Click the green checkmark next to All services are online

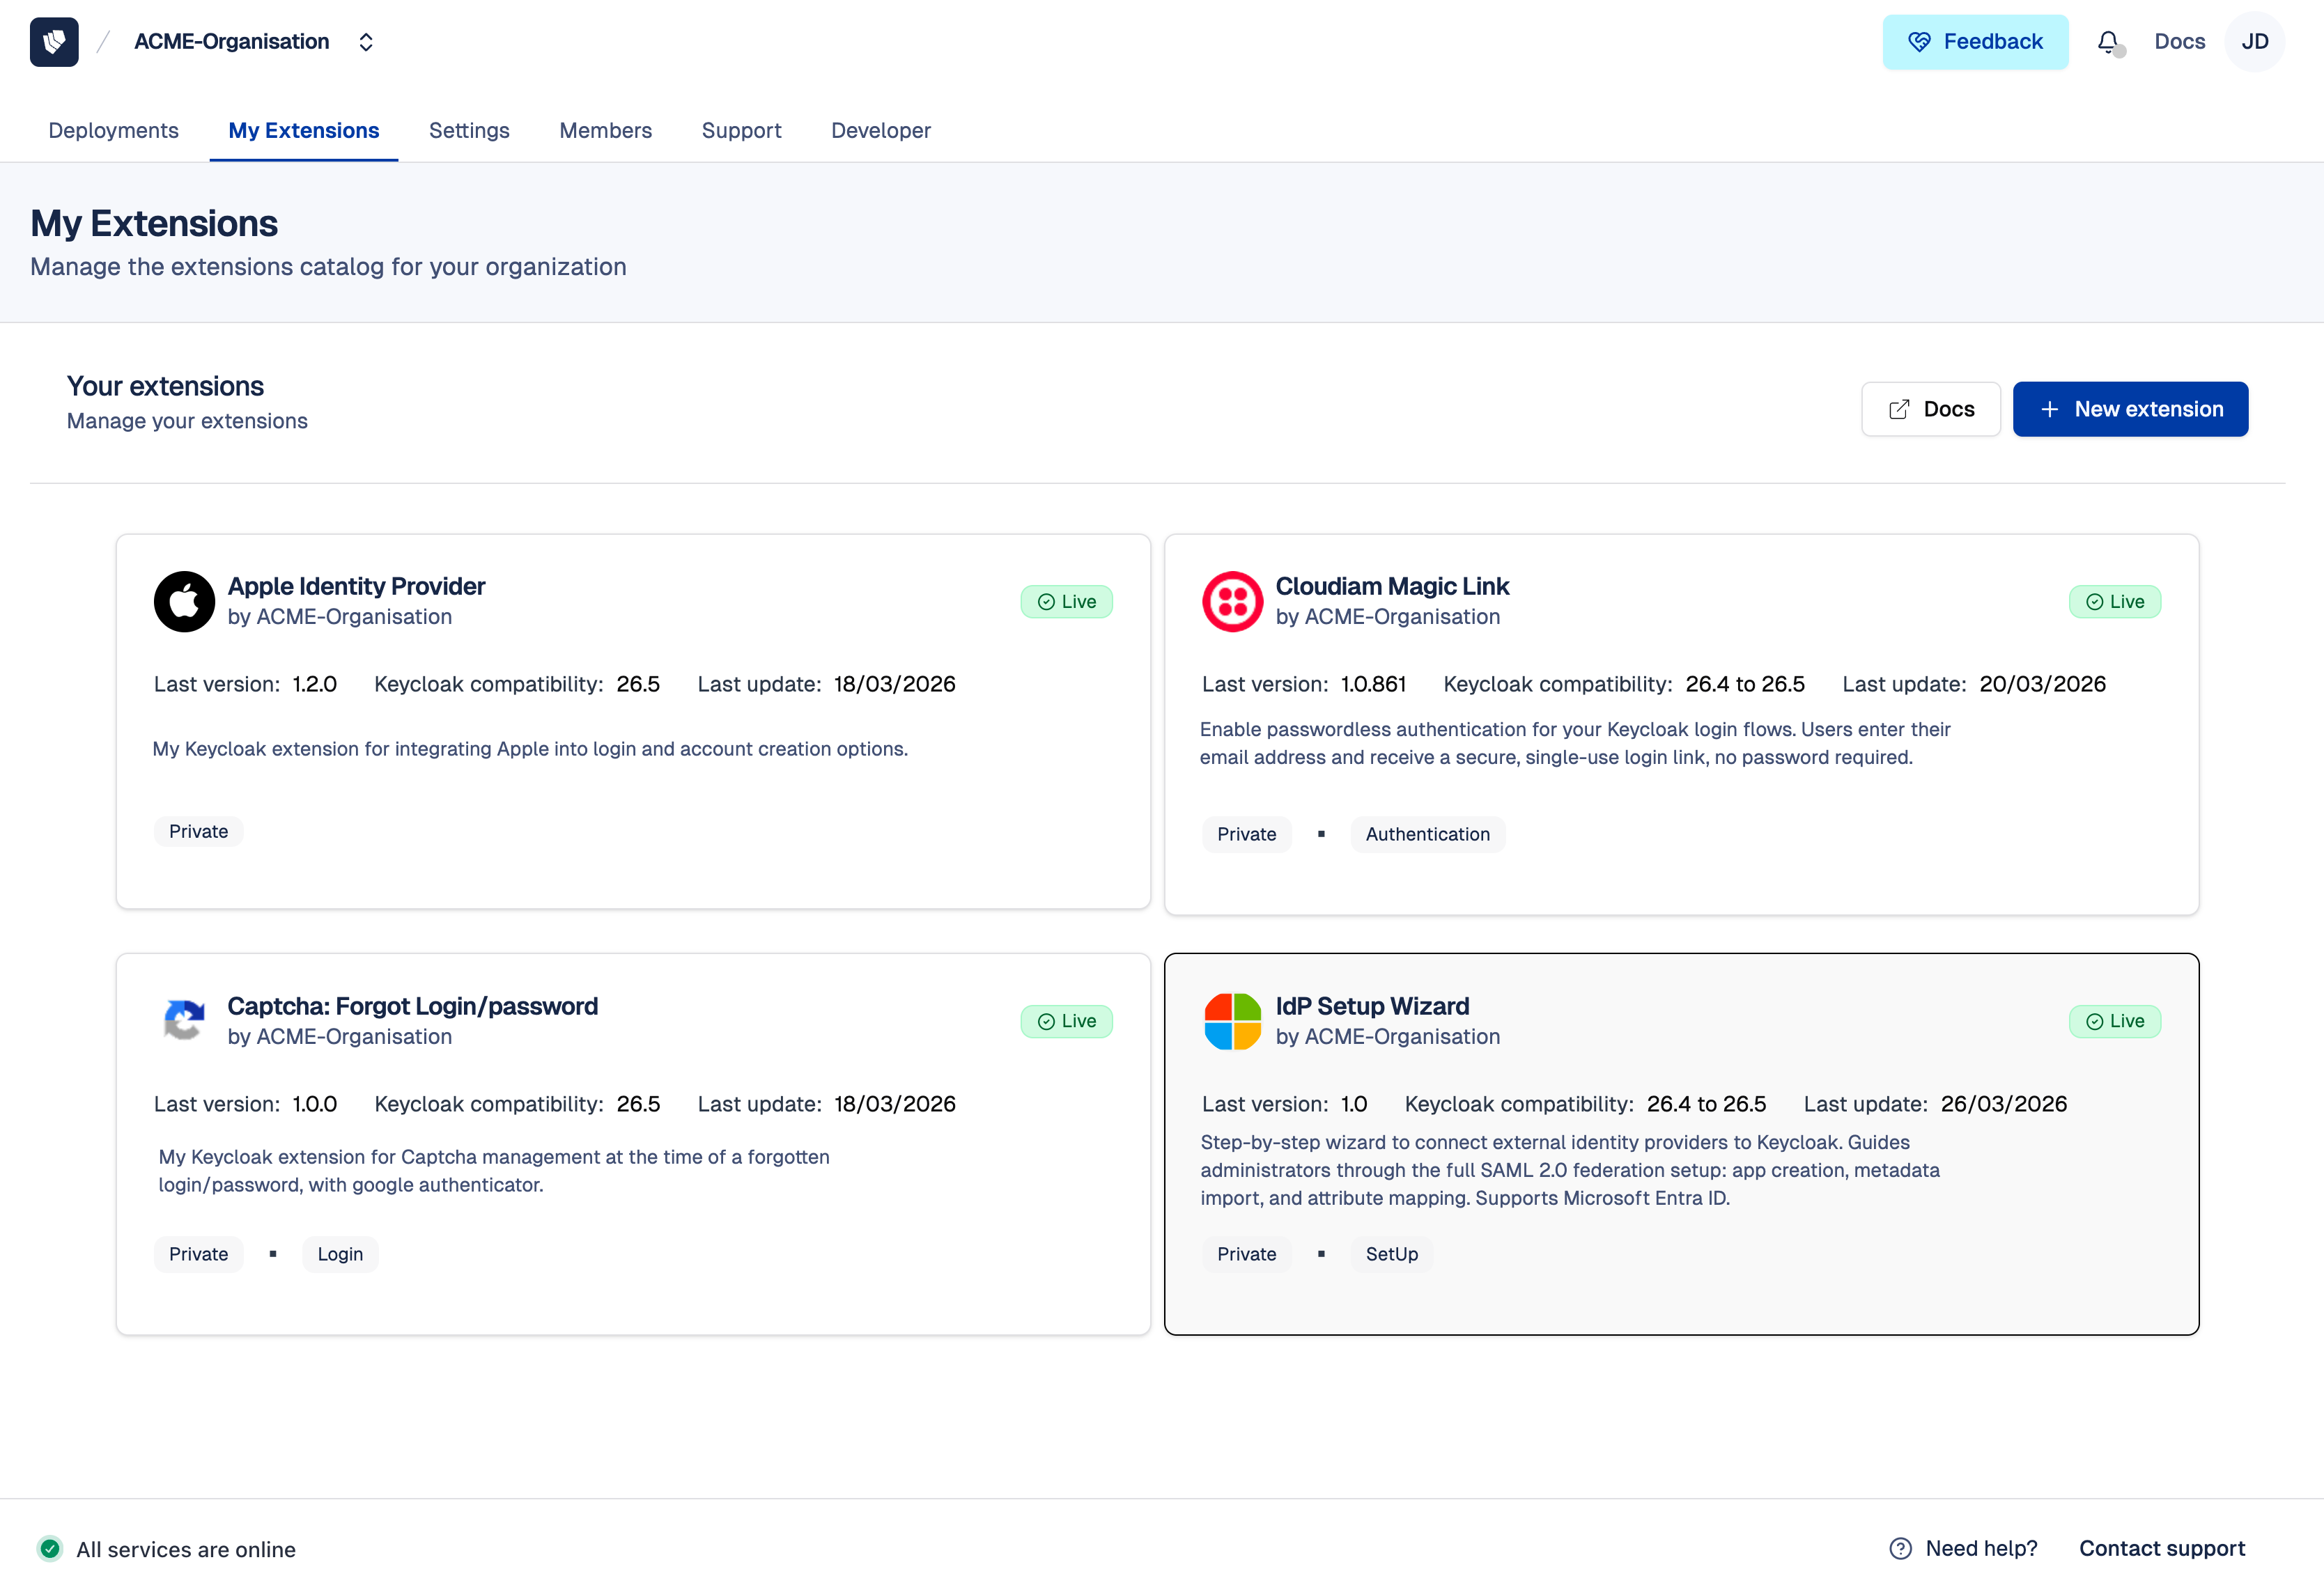click(50, 1548)
